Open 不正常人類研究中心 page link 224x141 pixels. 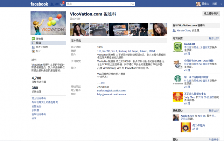coord(195,94)
